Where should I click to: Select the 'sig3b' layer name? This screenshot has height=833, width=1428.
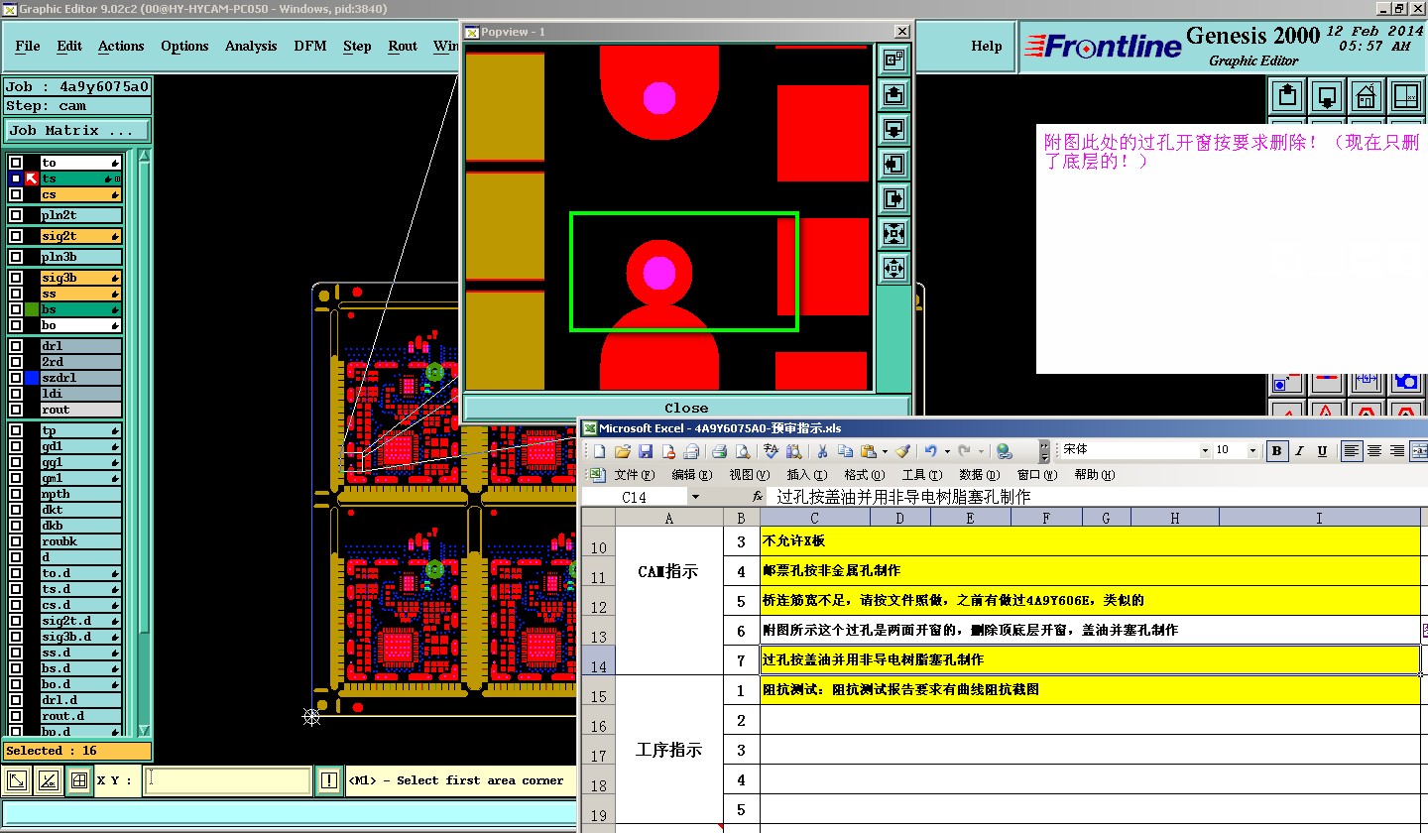80,278
